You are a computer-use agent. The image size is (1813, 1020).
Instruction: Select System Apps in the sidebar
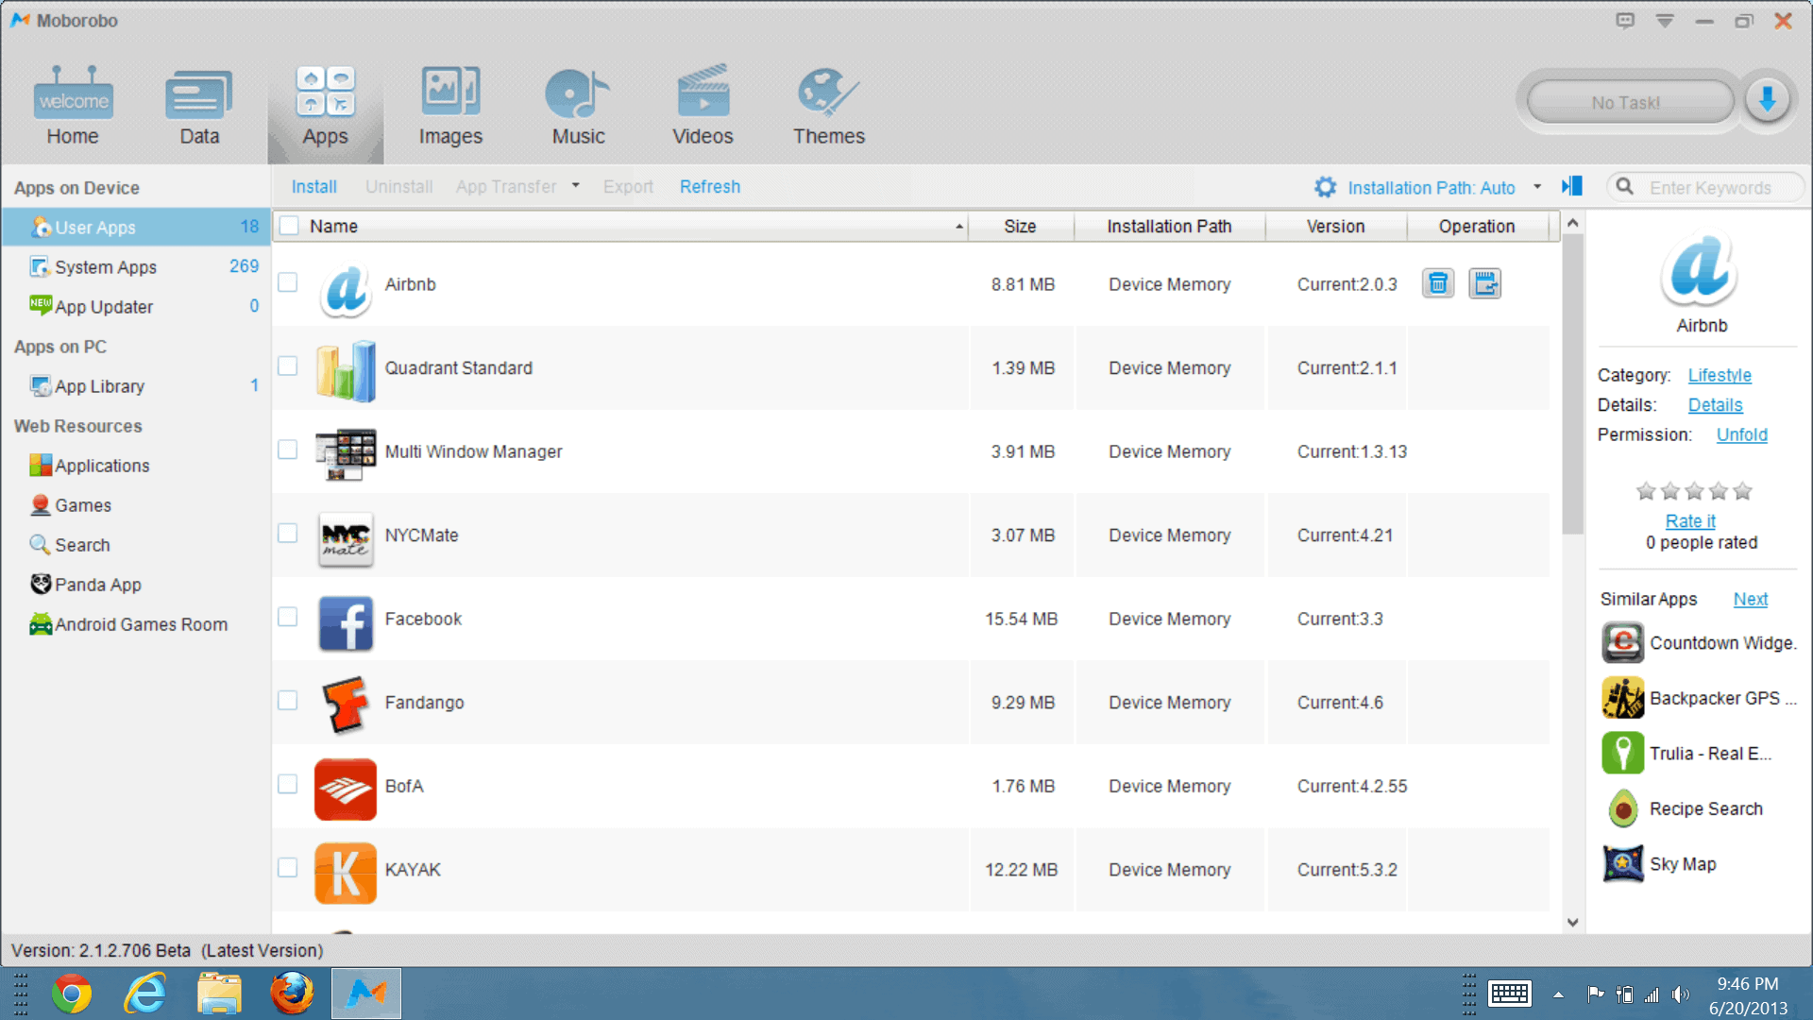pos(136,266)
